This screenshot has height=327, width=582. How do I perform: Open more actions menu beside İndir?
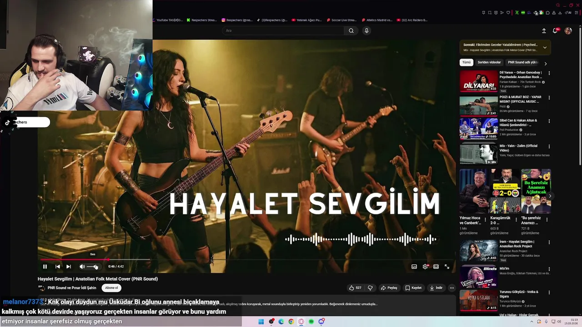tap(452, 287)
